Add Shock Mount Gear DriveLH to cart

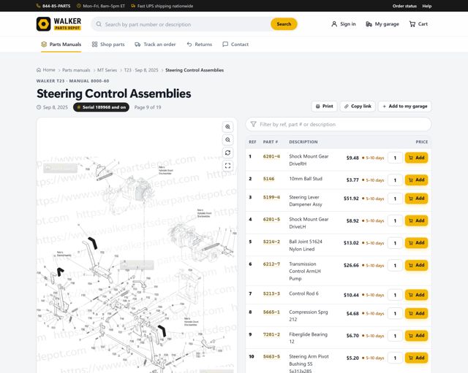(416, 220)
